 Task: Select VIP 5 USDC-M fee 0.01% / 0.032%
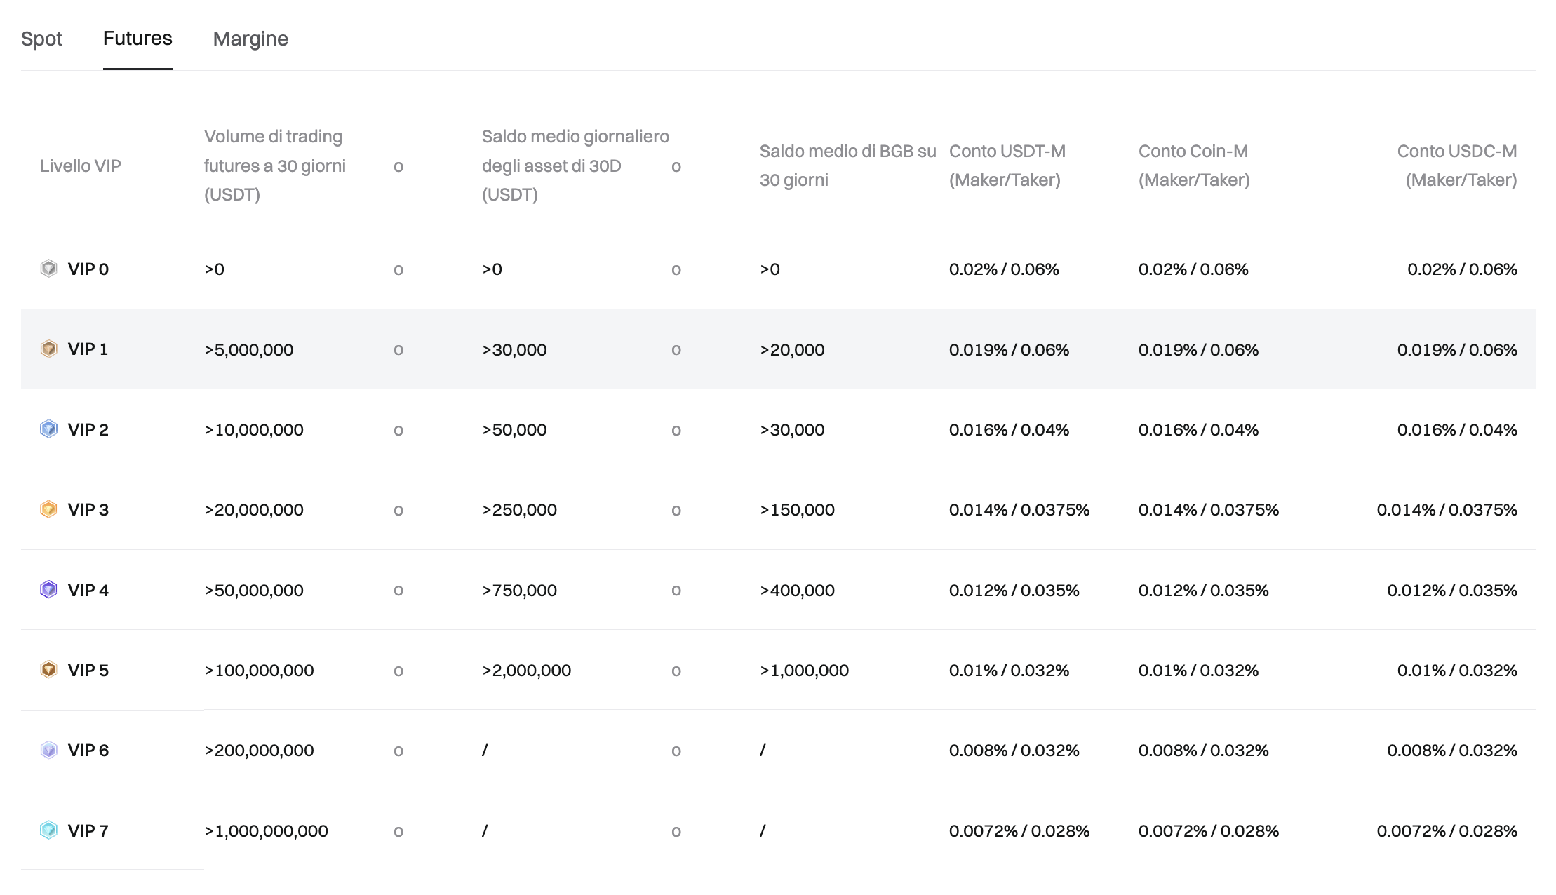point(1457,671)
